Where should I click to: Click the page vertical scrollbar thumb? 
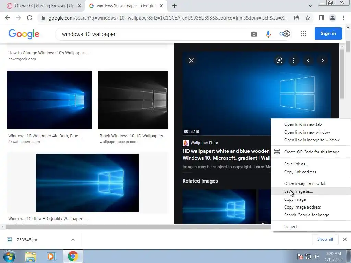[348, 47]
